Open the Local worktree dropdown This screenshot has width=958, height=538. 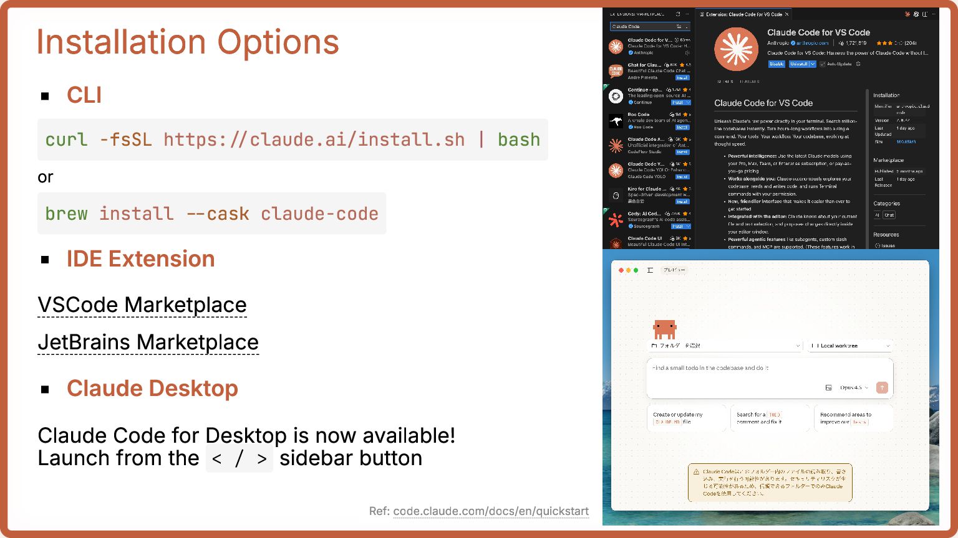click(850, 346)
